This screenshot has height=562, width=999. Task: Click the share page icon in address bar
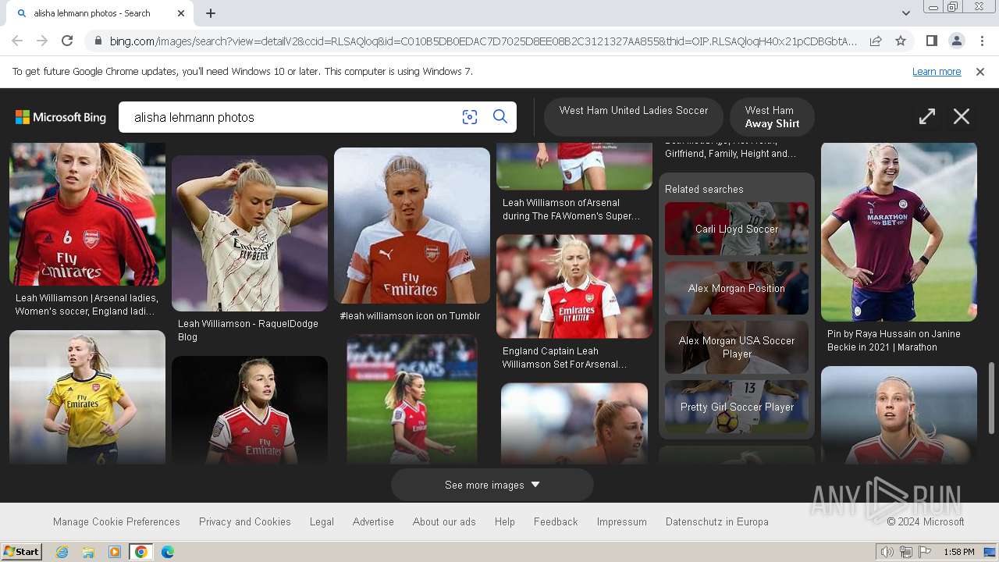coord(876,41)
